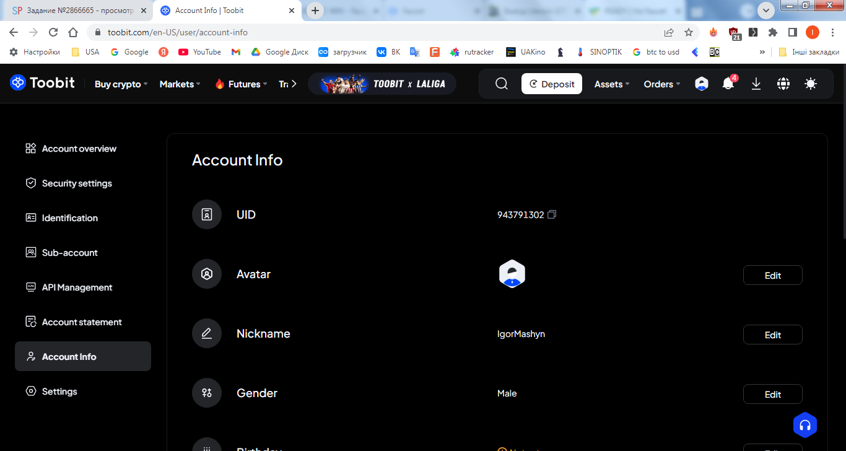
Task: Open the Інші закладки bookmarks folder
Action: click(809, 52)
